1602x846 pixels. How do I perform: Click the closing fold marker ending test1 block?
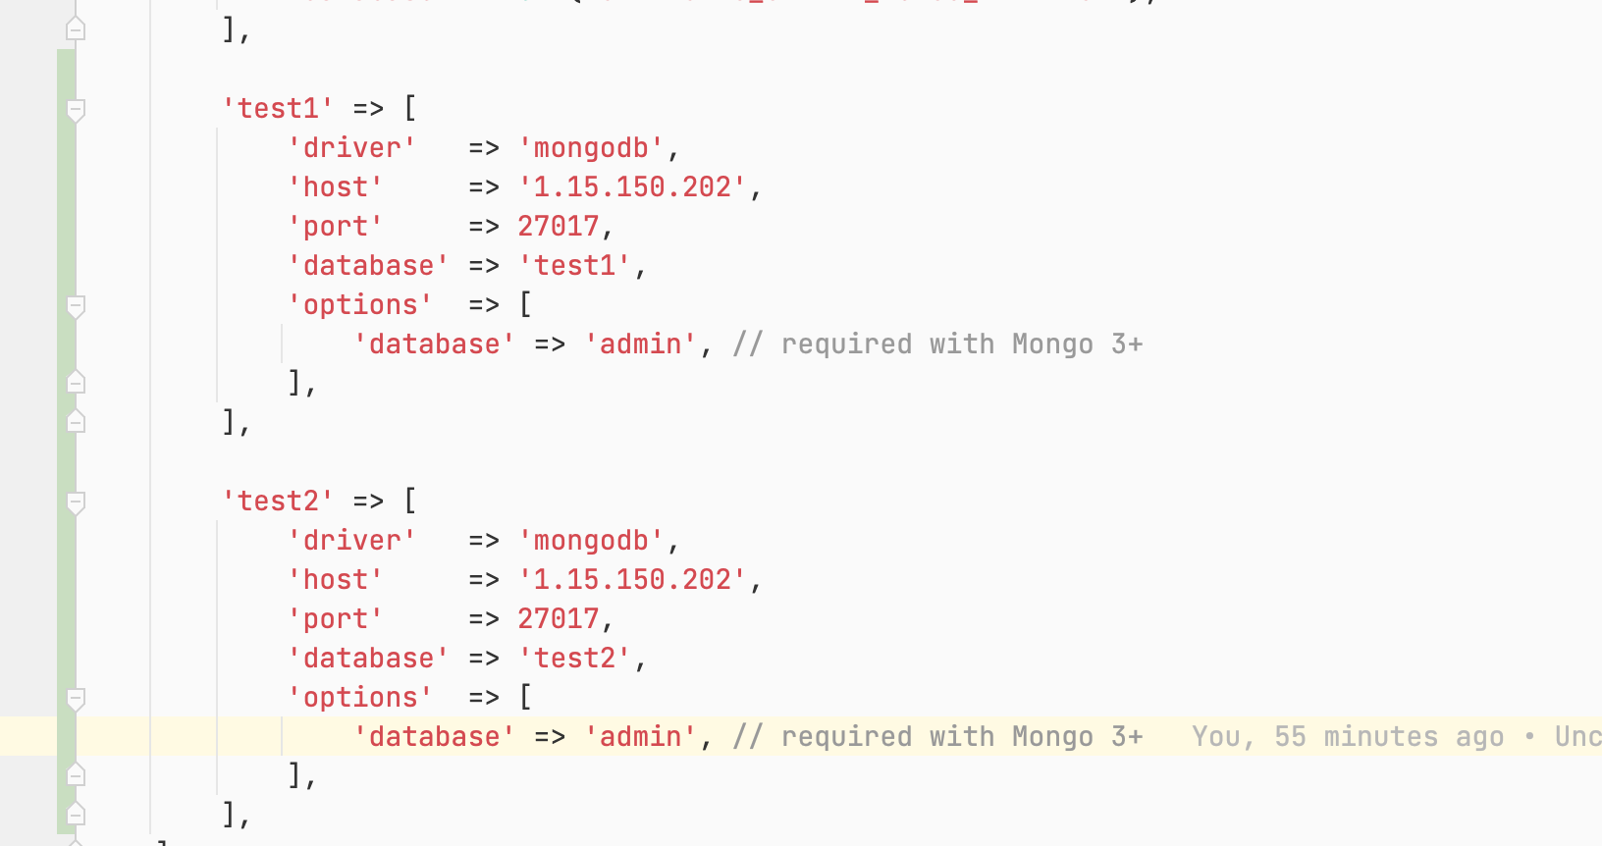pyautogui.click(x=76, y=422)
